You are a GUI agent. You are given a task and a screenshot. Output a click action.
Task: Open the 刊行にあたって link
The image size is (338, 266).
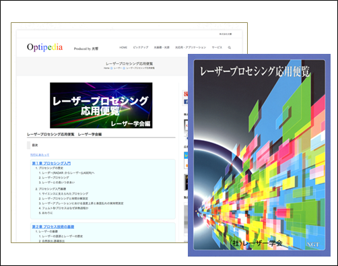[x=40, y=155]
